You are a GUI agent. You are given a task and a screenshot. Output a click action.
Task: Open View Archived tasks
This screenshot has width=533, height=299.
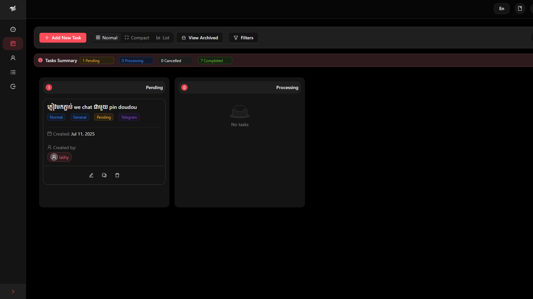point(199,37)
